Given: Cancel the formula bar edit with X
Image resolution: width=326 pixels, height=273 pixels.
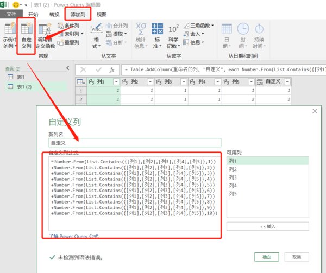Looking at the screenshot, I should (x=83, y=69).
